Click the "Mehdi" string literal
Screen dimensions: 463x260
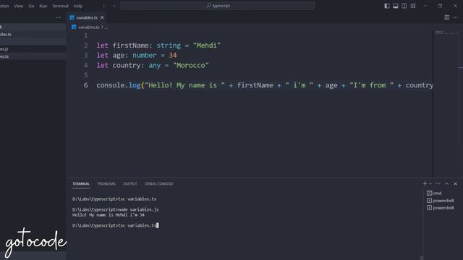[207, 45]
